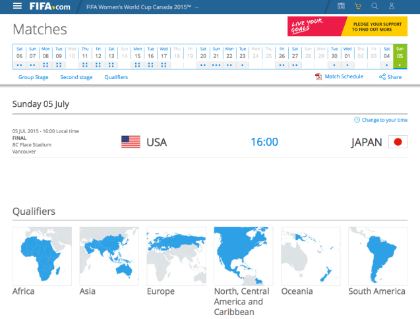420x319 pixels.
Task: Click Change to your time link
Action: tap(384, 120)
